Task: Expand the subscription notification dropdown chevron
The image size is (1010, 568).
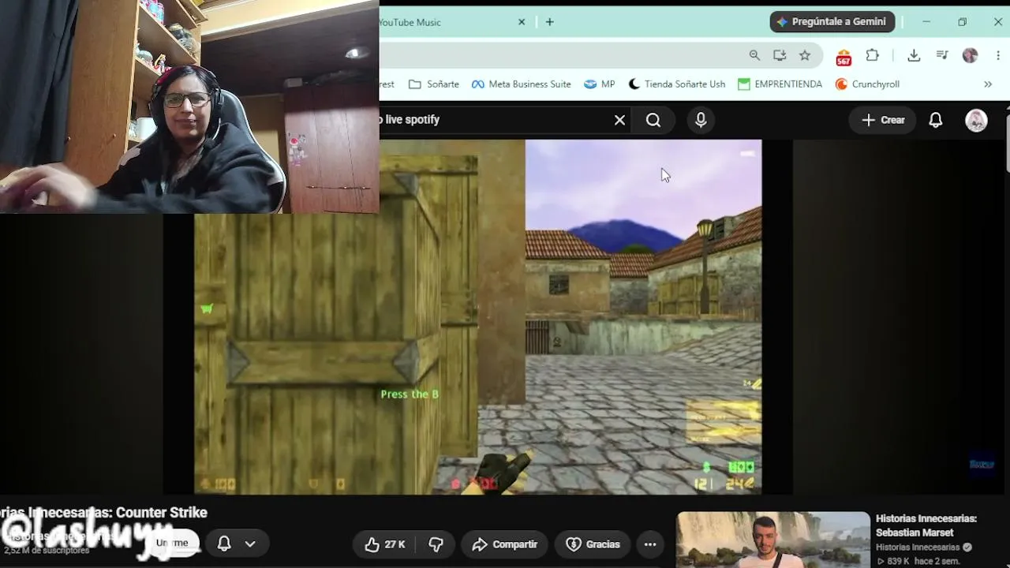Action: pyautogui.click(x=250, y=544)
